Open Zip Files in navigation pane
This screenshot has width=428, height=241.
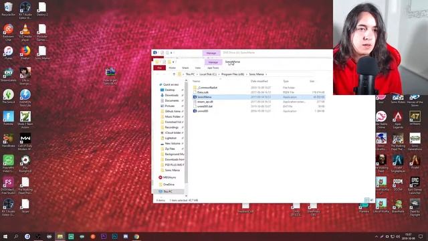click(170, 149)
